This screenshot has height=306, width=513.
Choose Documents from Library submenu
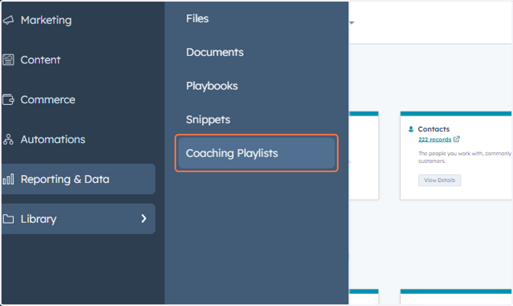coord(215,52)
